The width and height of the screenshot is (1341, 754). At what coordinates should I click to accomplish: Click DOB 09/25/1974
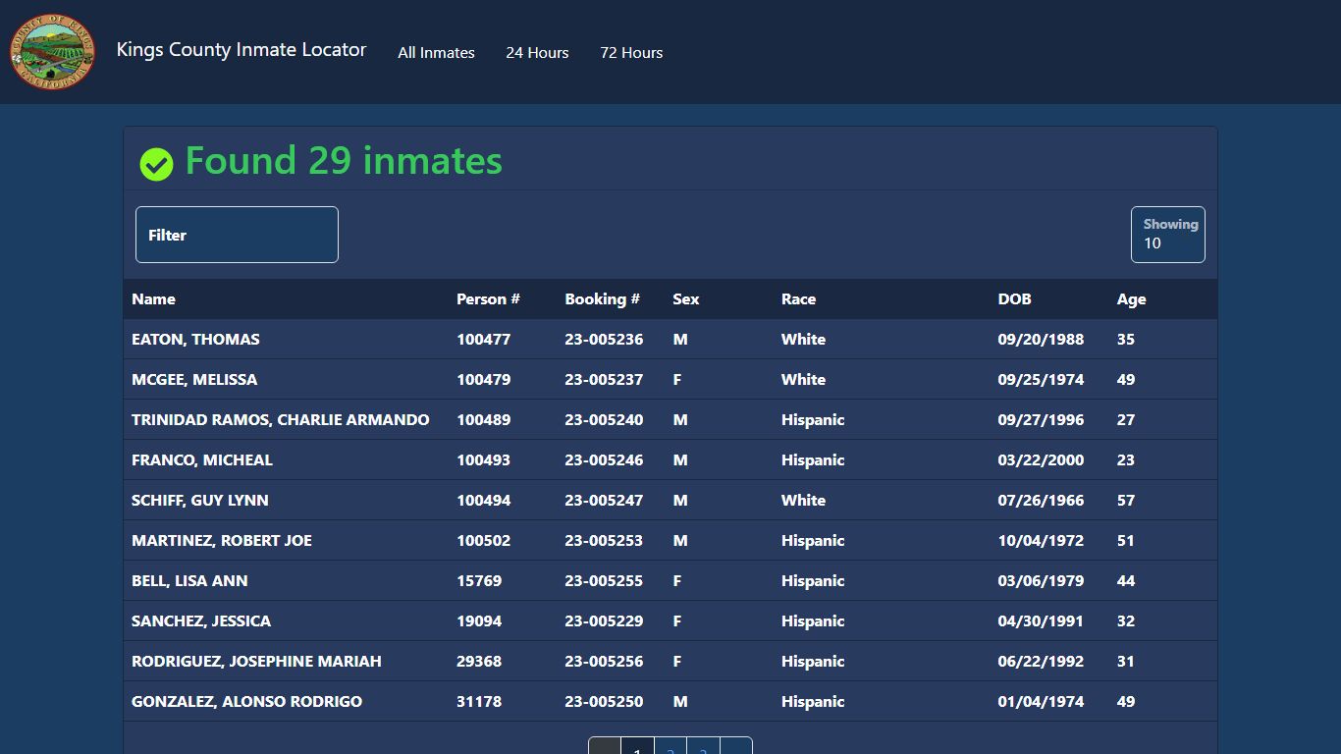1041,380
